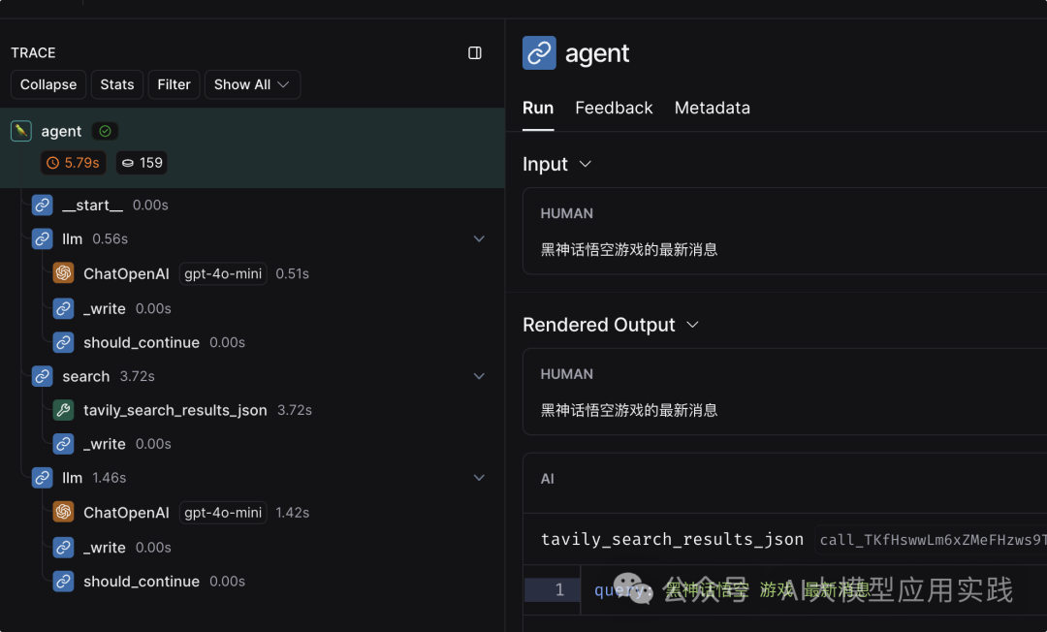Click the blue agent icon beside the run title

[x=539, y=53]
